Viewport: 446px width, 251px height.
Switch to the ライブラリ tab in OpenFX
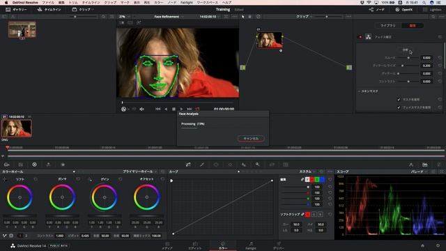(x=388, y=25)
